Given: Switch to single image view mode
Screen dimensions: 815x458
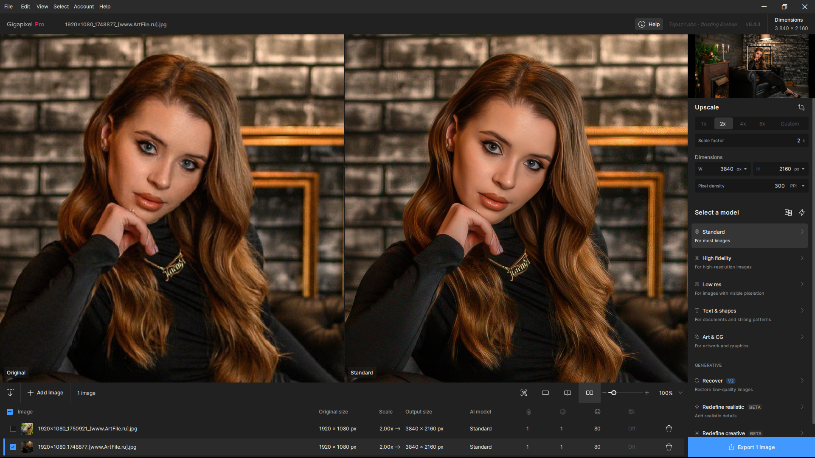Looking at the screenshot, I should click(x=545, y=393).
